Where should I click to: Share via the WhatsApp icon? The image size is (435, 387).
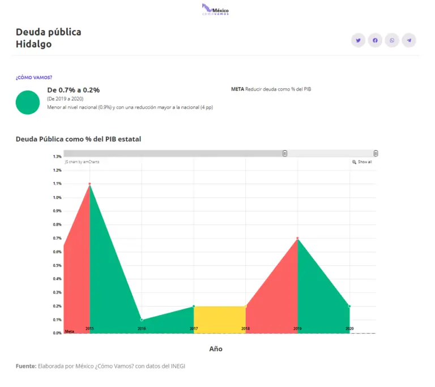[x=392, y=40]
